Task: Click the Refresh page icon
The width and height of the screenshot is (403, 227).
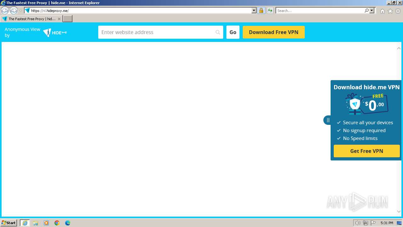Action: 270,10
